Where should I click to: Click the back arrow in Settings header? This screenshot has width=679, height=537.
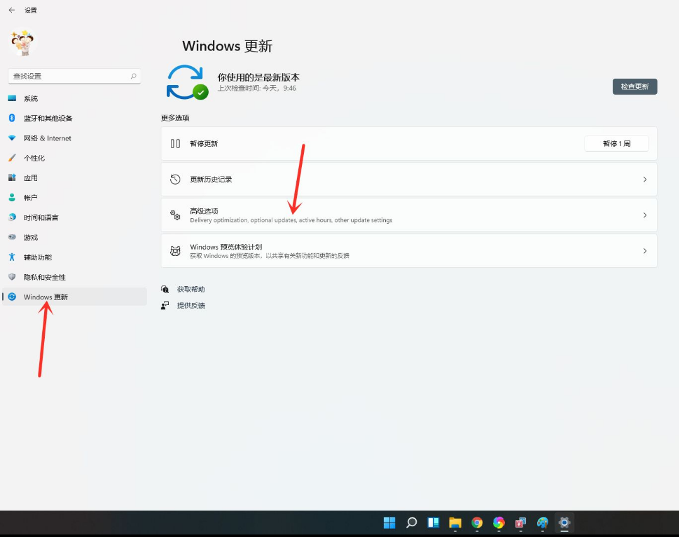pos(11,10)
